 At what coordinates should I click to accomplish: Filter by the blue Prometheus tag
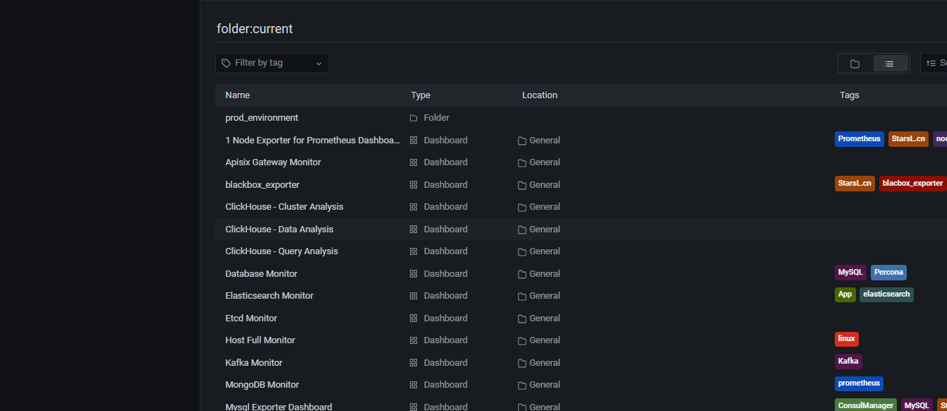click(x=859, y=139)
